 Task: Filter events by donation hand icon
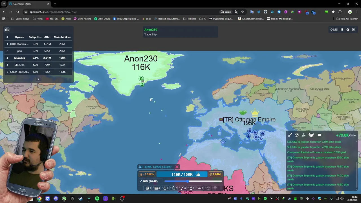click(x=303, y=135)
